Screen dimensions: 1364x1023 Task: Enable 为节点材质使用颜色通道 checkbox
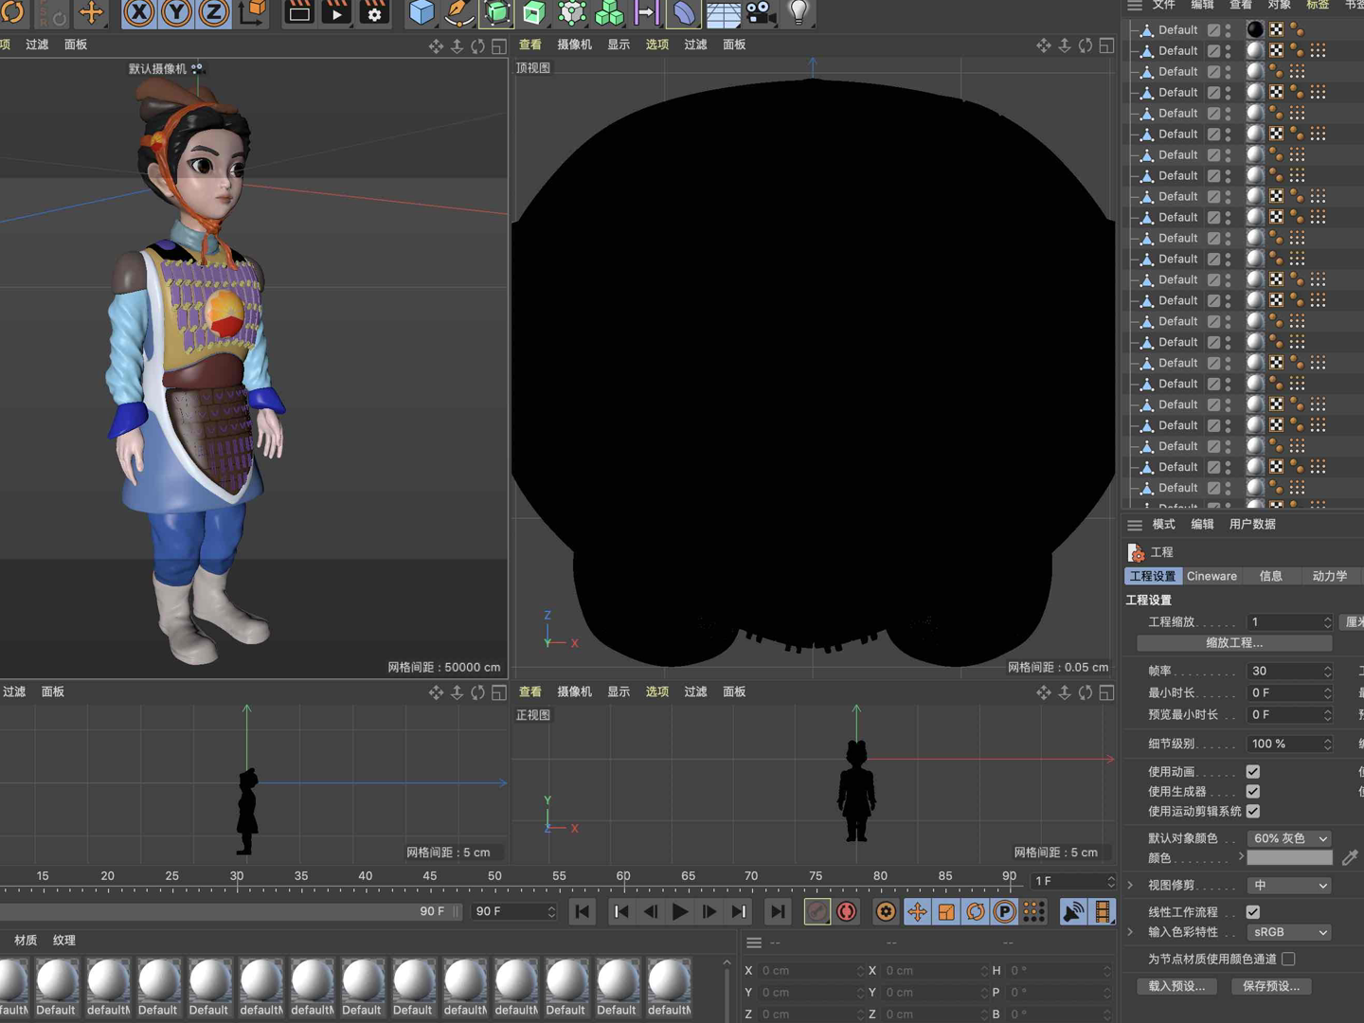point(1288,959)
